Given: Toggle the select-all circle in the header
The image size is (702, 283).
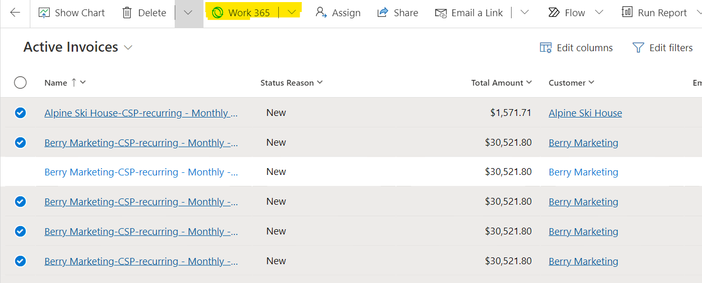Looking at the screenshot, I should coord(20,82).
